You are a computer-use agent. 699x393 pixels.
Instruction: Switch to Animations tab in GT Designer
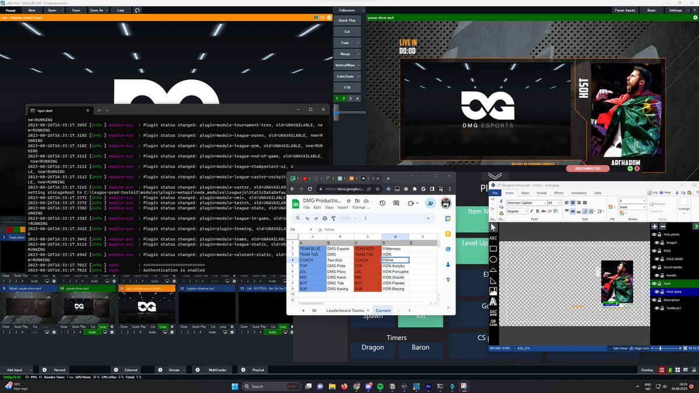coord(579,193)
